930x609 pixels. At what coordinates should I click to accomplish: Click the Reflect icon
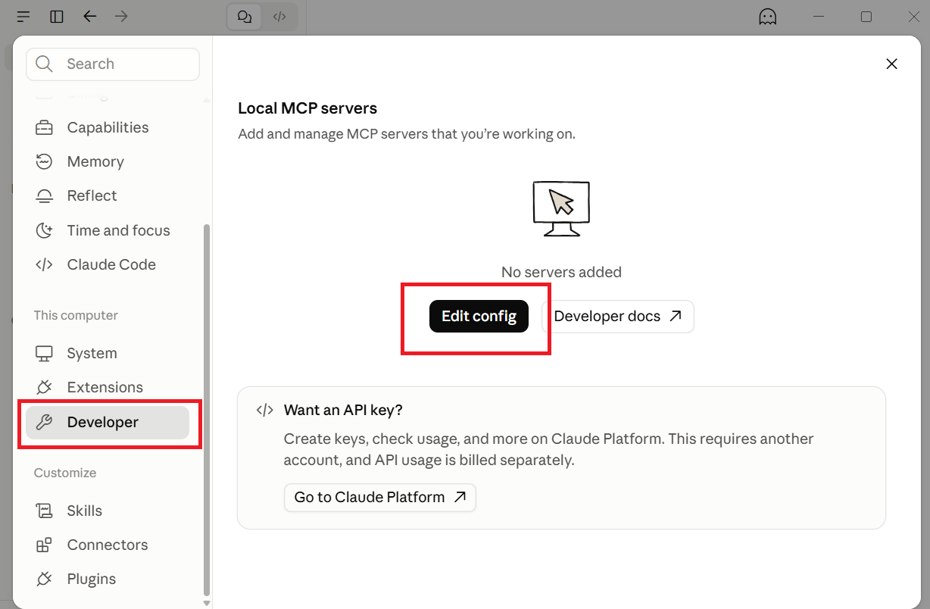click(x=44, y=196)
